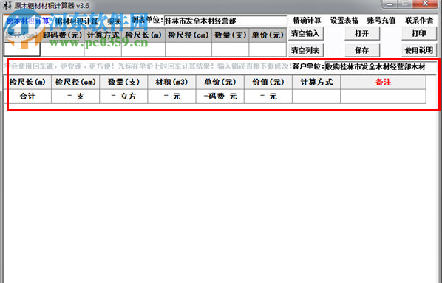Image resolution: width=442 pixels, height=283 pixels.
Task: Switch to the 原木材积计算 tab
Action: tap(27, 21)
